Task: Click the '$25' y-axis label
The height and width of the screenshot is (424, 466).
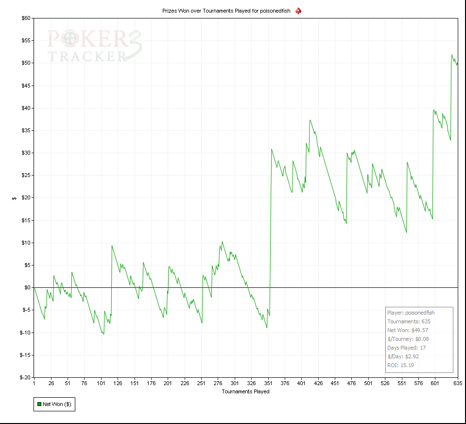Action: pos(26,176)
